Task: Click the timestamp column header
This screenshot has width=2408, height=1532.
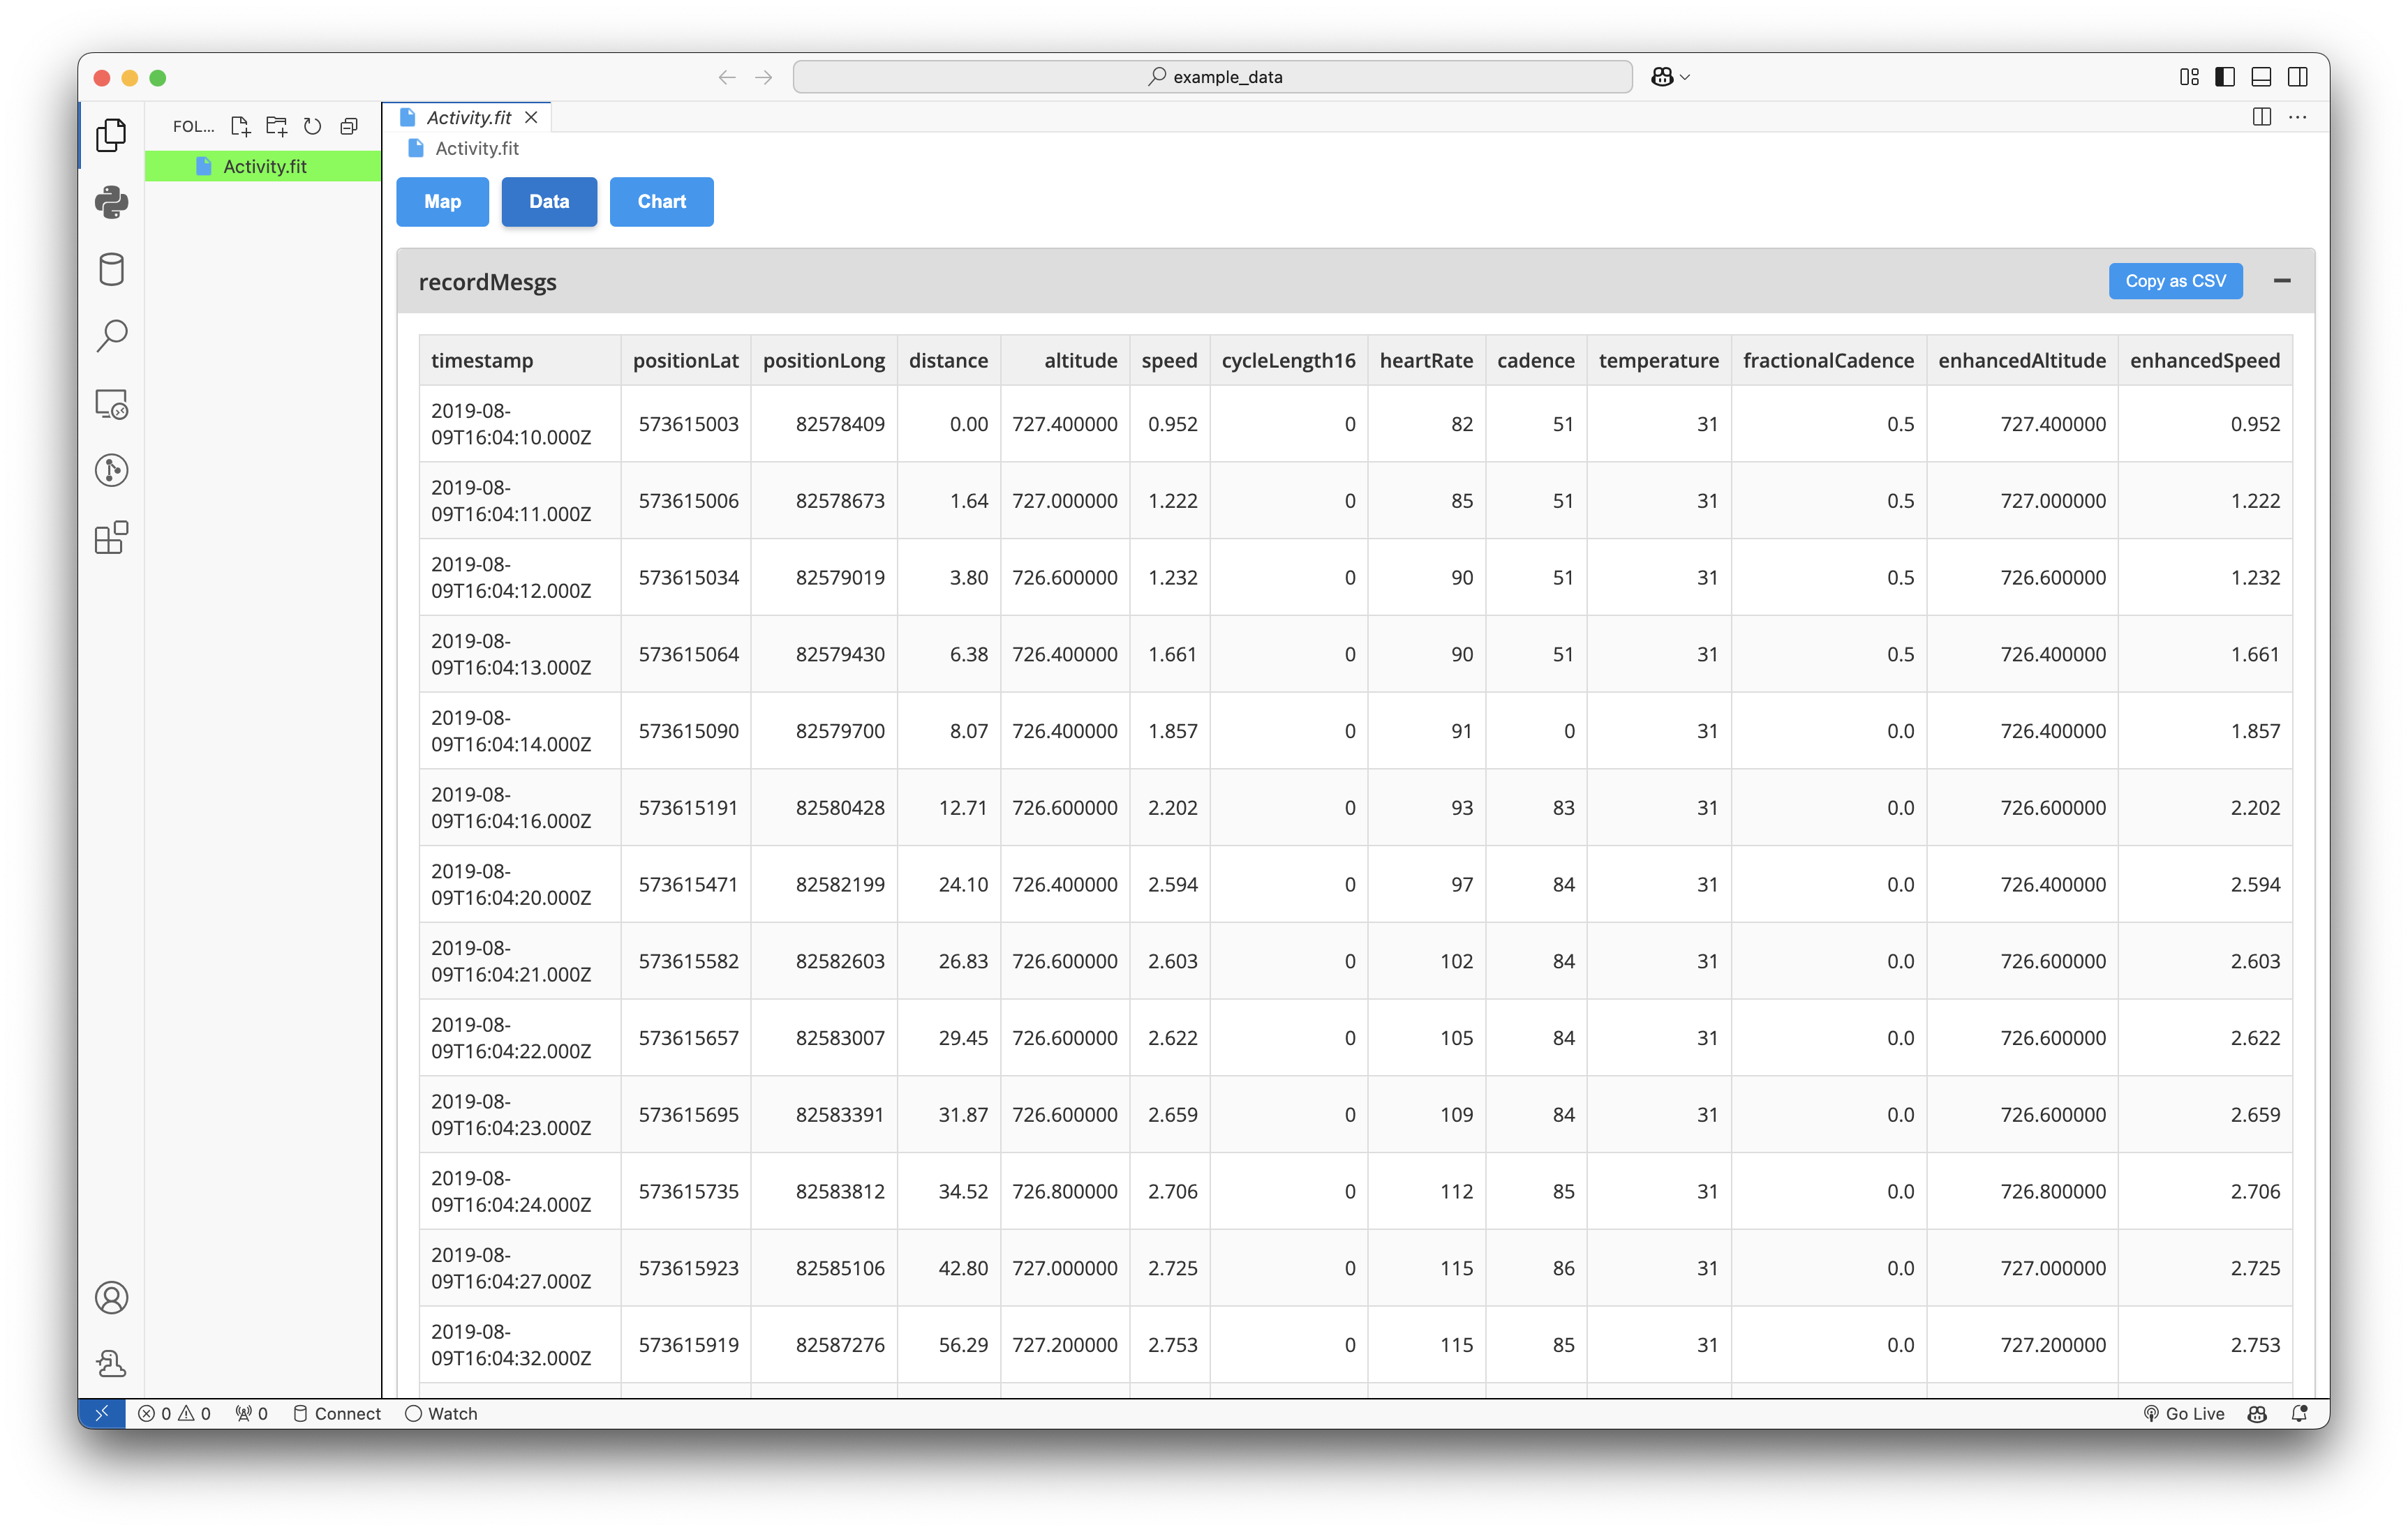Action: pyautogui.click(x=520, y=360)
